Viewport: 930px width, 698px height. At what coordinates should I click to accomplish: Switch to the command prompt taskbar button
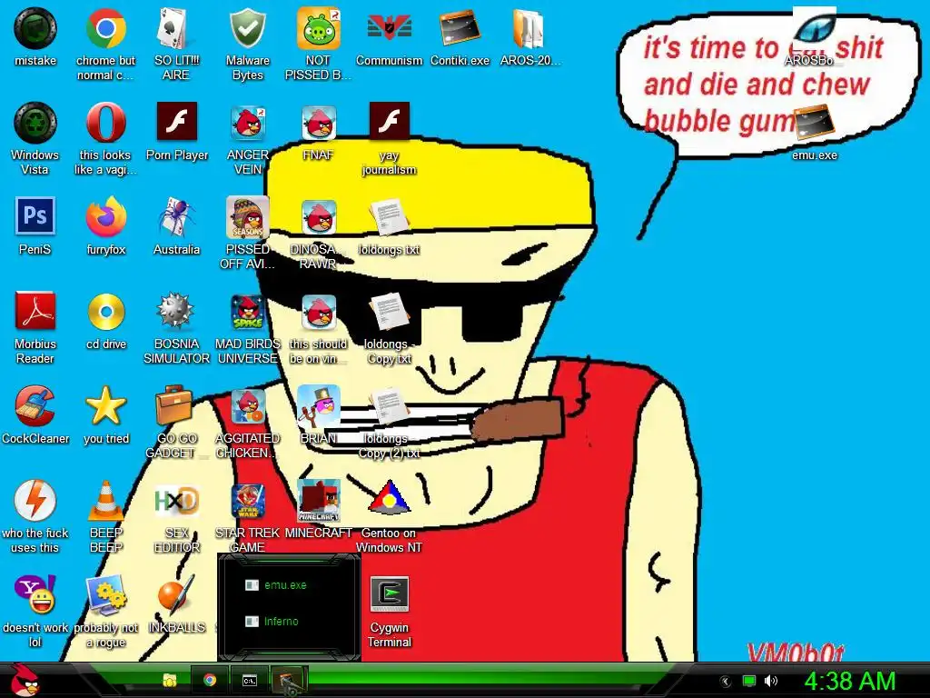point(250,680)
